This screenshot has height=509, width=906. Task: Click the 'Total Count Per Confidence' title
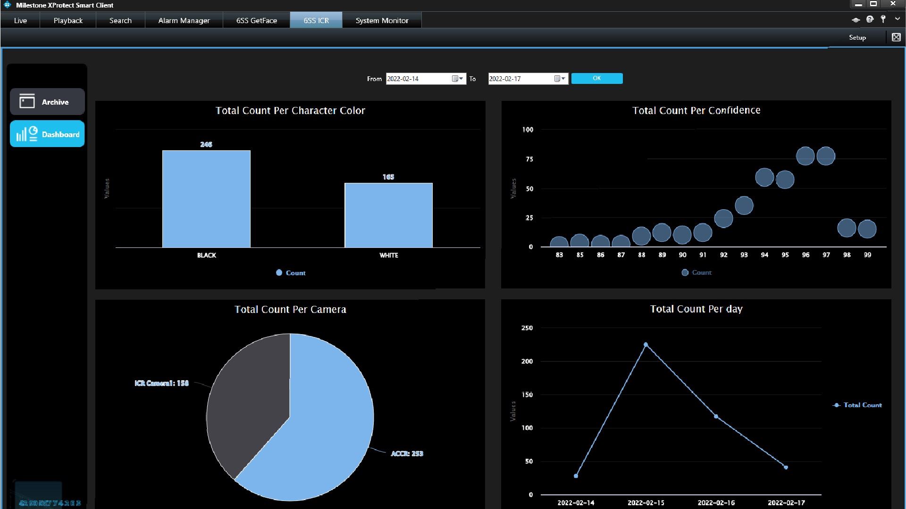[x=696, y=110]
